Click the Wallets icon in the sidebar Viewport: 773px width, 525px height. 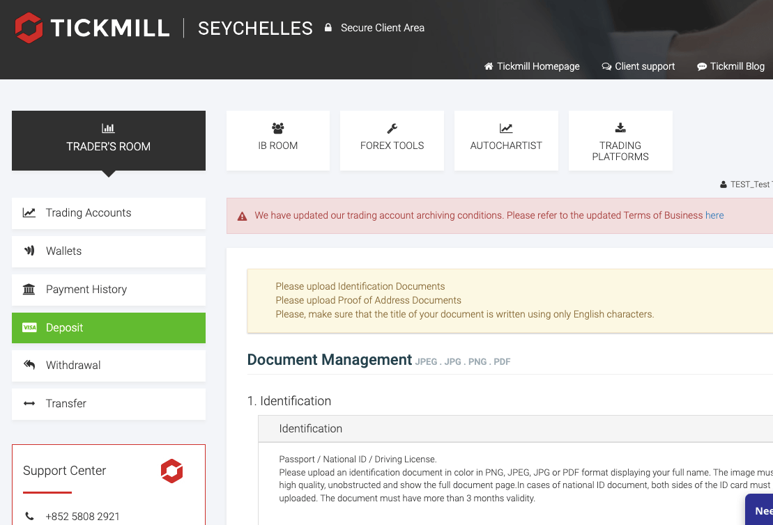tap(29, 251)
